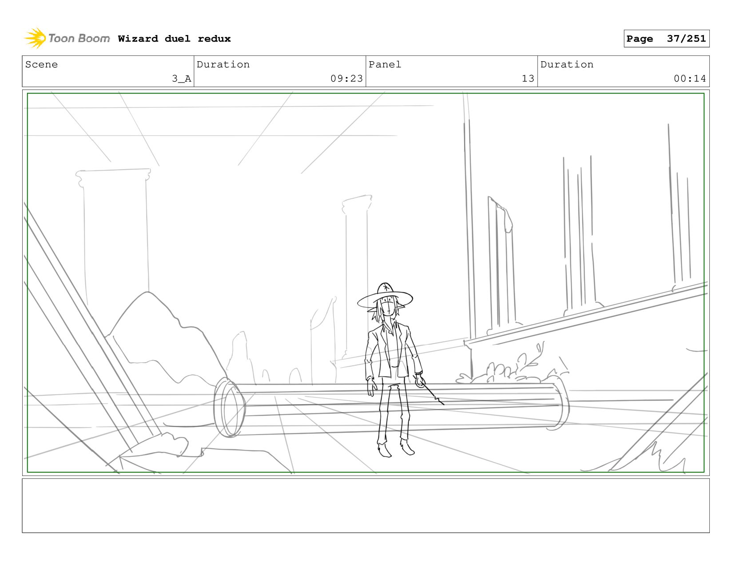The image size is (732, 566).
Task: Select the title 'Wizard duel redux'
Action: pyautogui.click(x=175, y=39)
